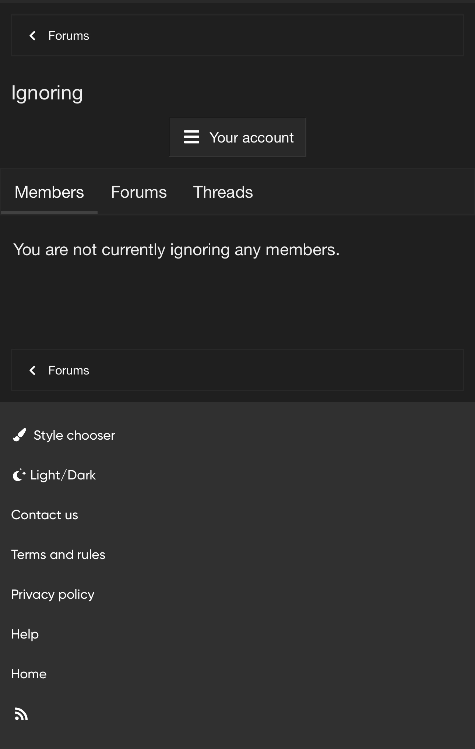Open the Contact us link
475x749 pixels.
click(x=45, y=515)
